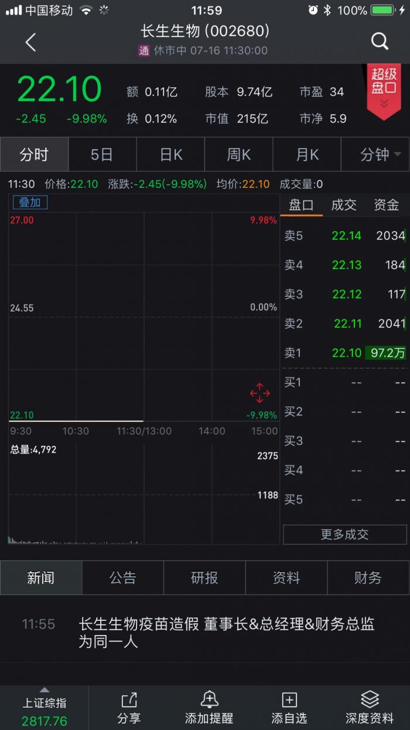Open the stock search magnifier

(x=380, y=41)
